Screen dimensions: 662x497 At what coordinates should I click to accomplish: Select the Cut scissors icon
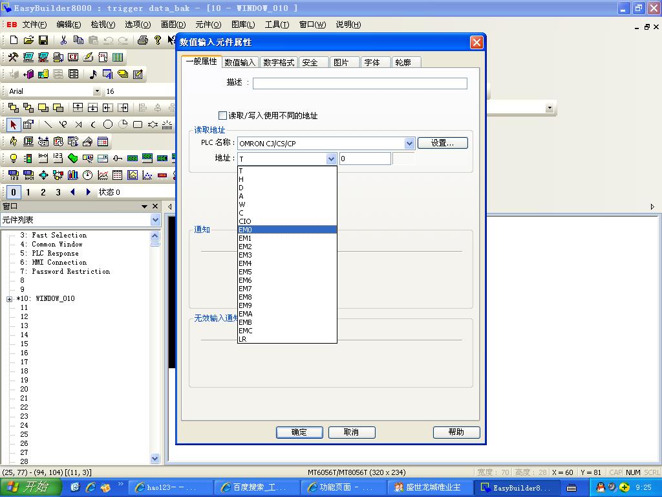63,40
